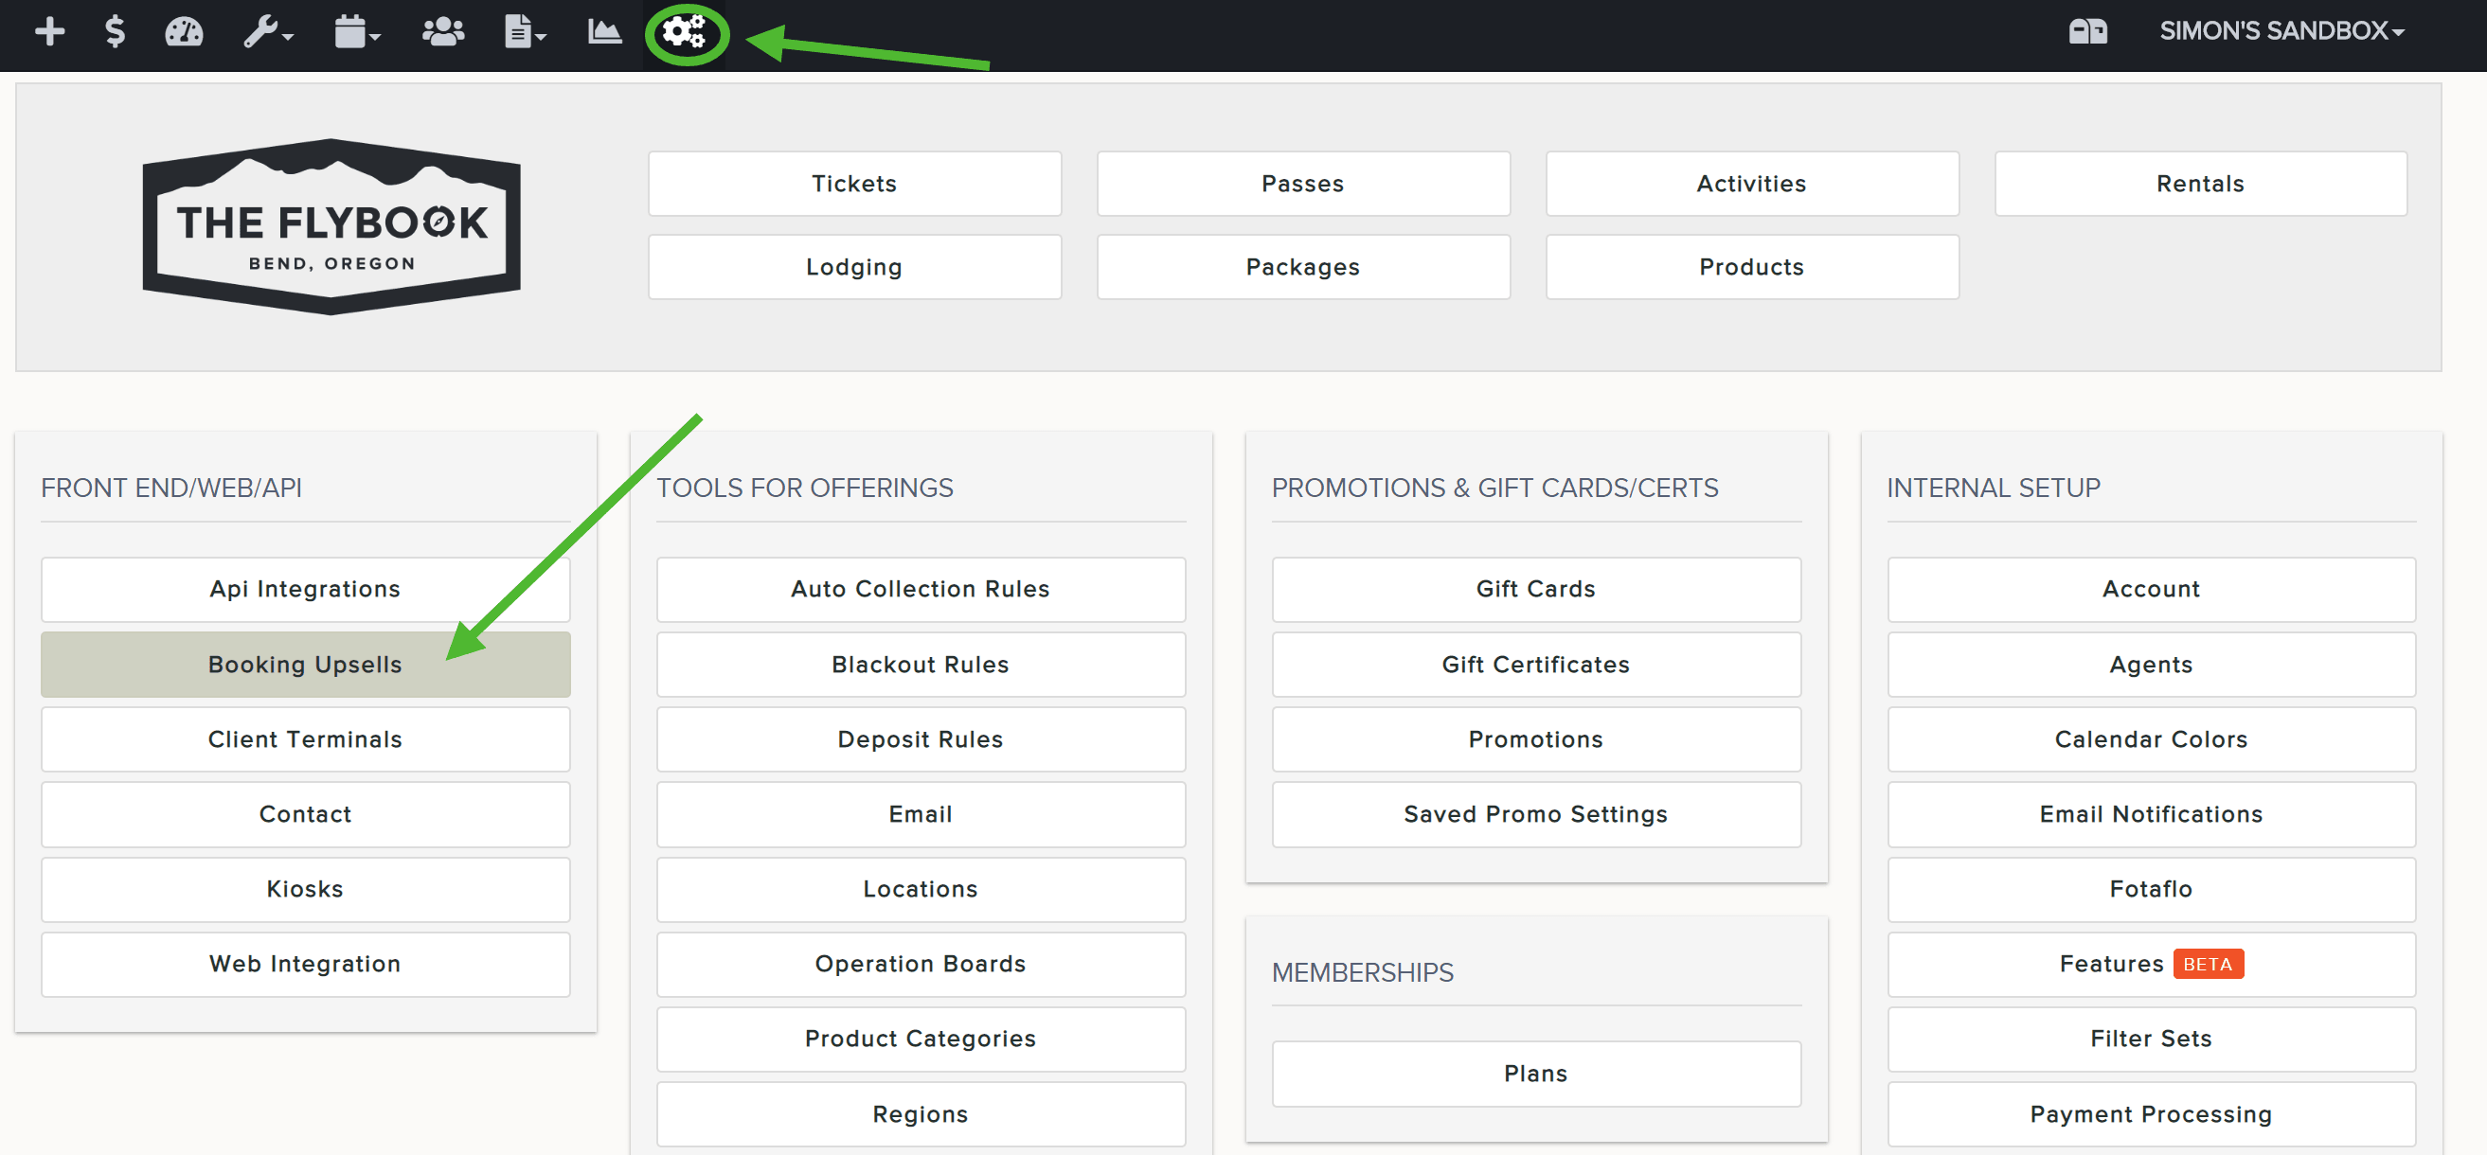This screenshot has width=2487, height=1155.
Task: Select Api Integrations
Action: (x=305, y=589)
